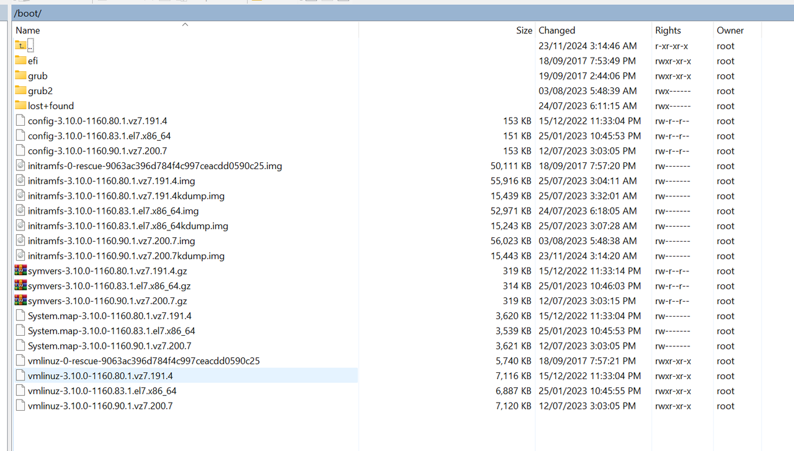
Task: Click disc icon of initramfs-3.10.0-1160.90.1.vz7.200.7kdump.img
Action: click(20, 255)
